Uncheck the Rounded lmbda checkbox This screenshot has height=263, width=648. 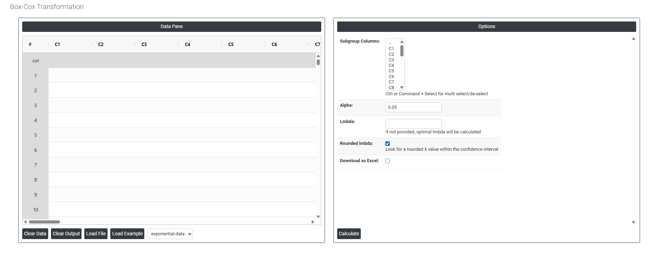387,143
